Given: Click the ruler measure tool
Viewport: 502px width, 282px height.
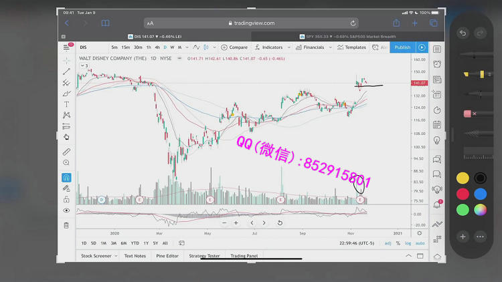Looking at the screenshot, I should [66, 152].
